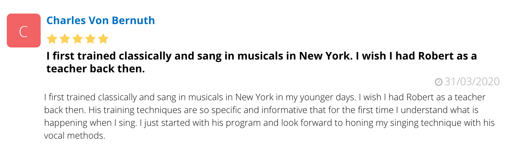510x159 pixels.
Task: Select the first gold rating star
Action: click(x=52, y=38)
